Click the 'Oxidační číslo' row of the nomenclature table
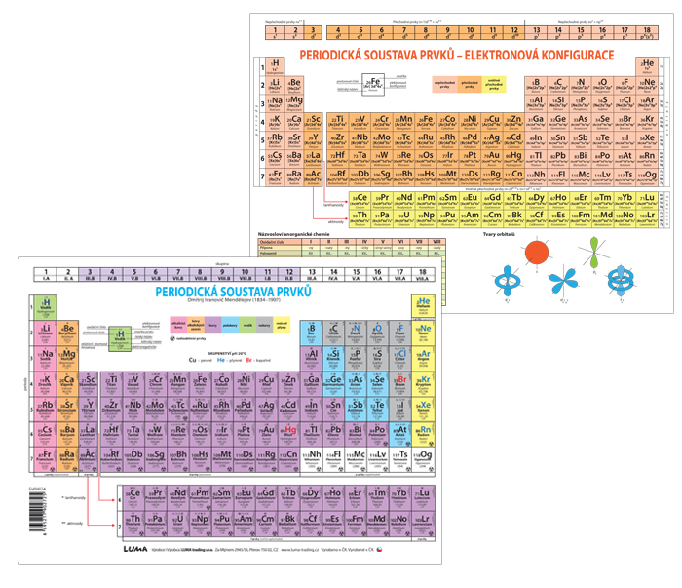 (x=352, y=242)
